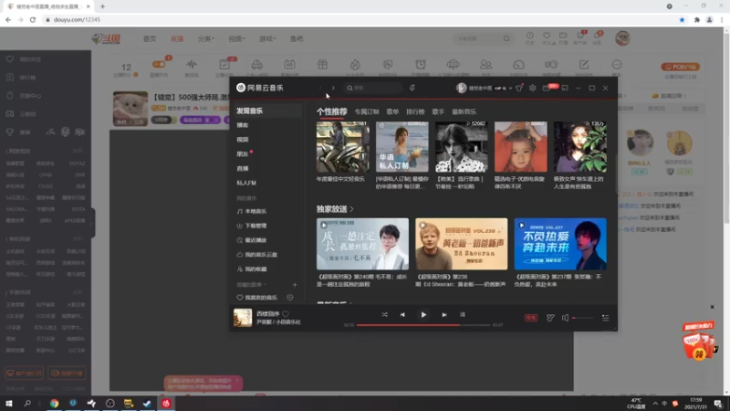730x411 pixels.
Task: Adjust the NetEase volume slider
Action: [583, 318]
